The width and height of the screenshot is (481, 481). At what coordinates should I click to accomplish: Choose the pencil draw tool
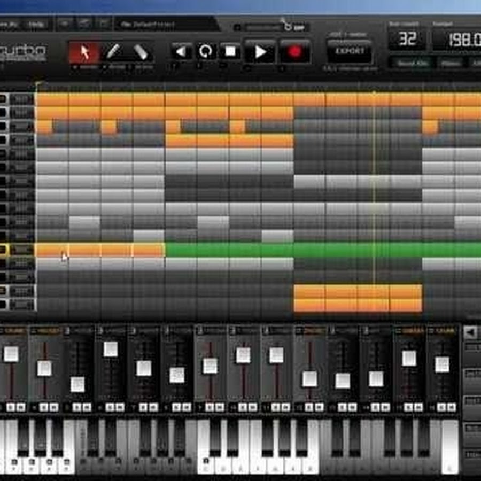click(112, 52)
